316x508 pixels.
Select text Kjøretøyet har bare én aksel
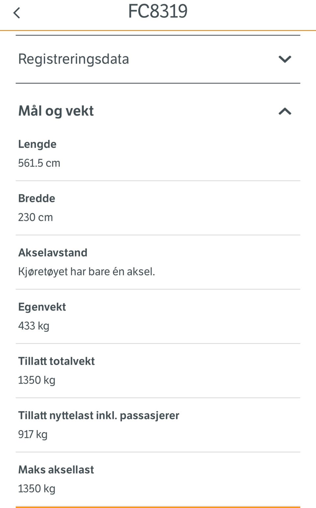pyautogui.click(x=87, y=272)
